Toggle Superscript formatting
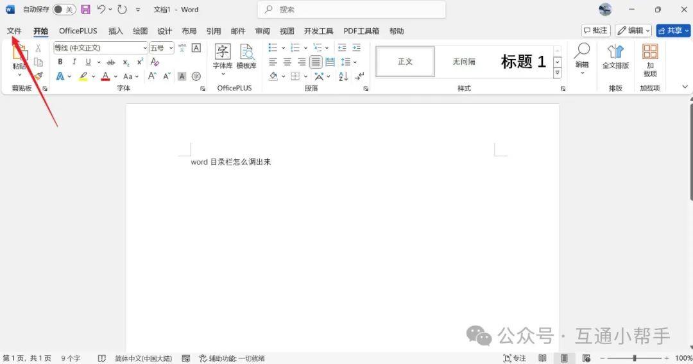The image size is (693, 364). coord(140,62)
